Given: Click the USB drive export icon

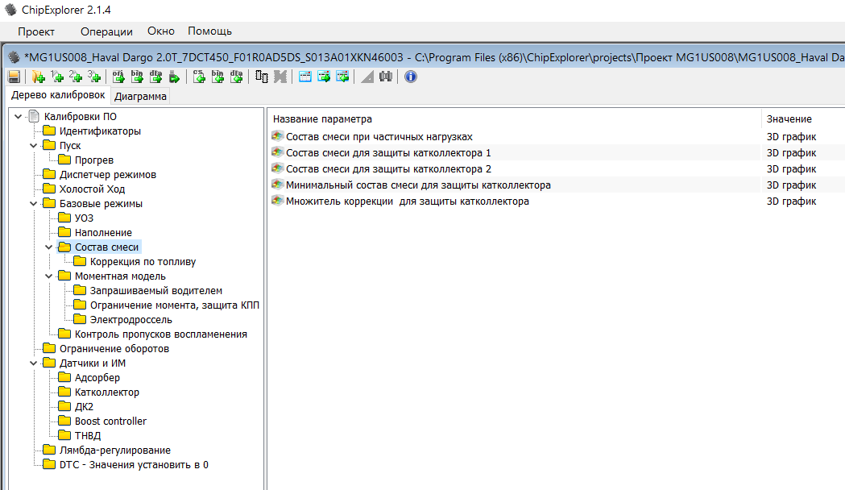Looking at the screenshot, I should pyautogui.click(x=174, y=77).
